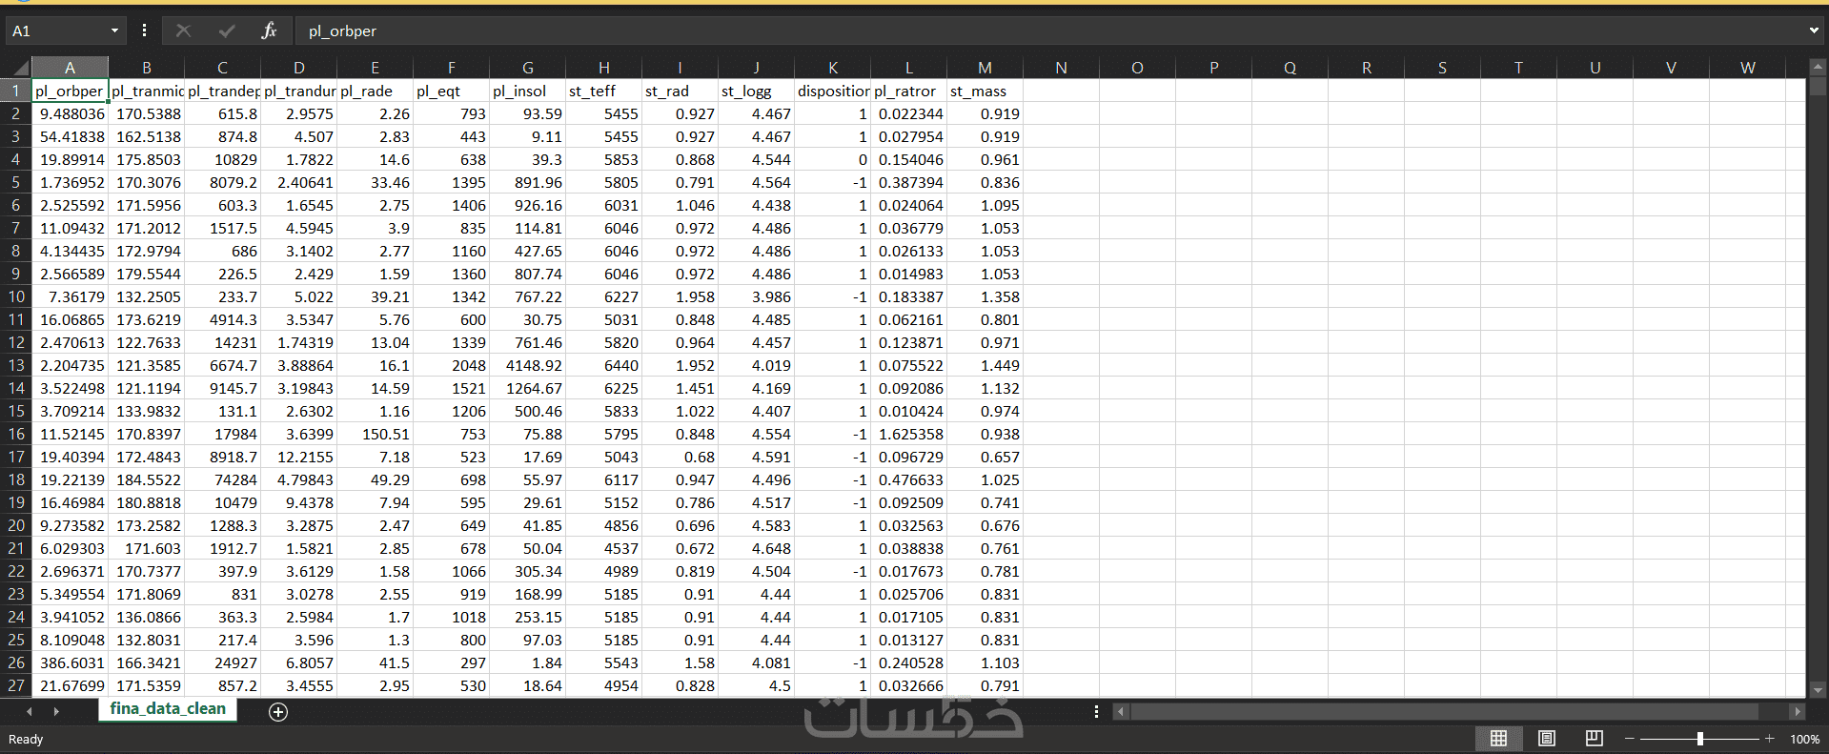Click cell containing 3.986
This screenshot has width=1829, height=754.
tap(756, 296)
